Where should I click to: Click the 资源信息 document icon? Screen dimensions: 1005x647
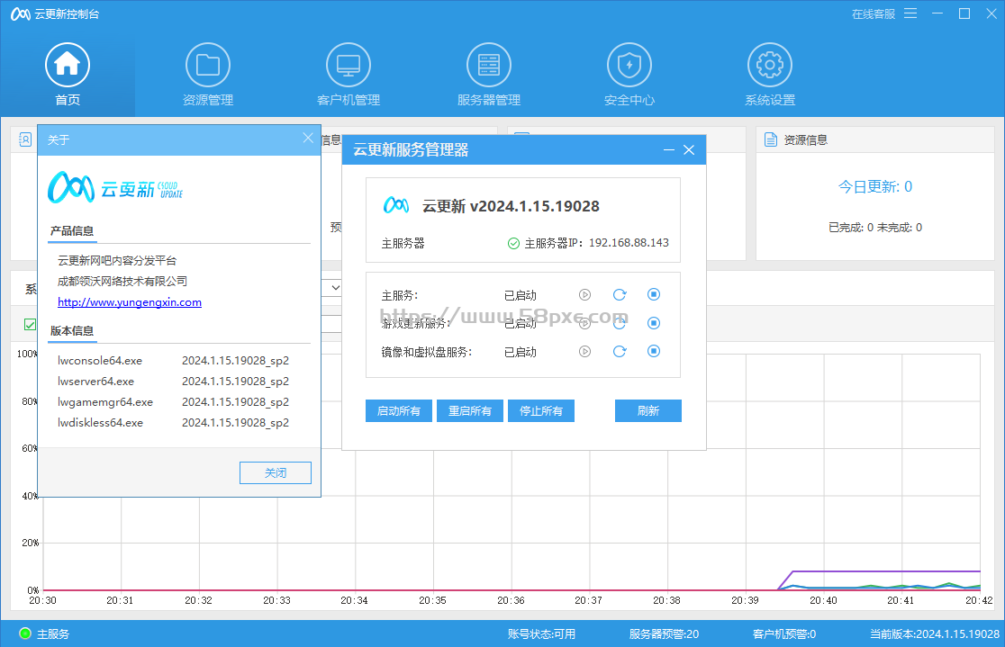tap(771, 139)
